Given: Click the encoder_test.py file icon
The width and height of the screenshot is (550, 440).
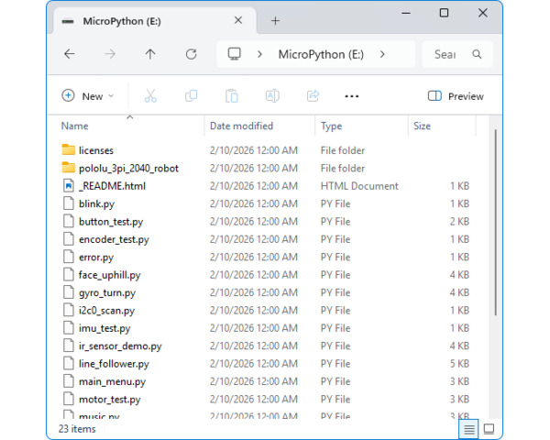Looking at the screenshot, I should tap(69, 239).
